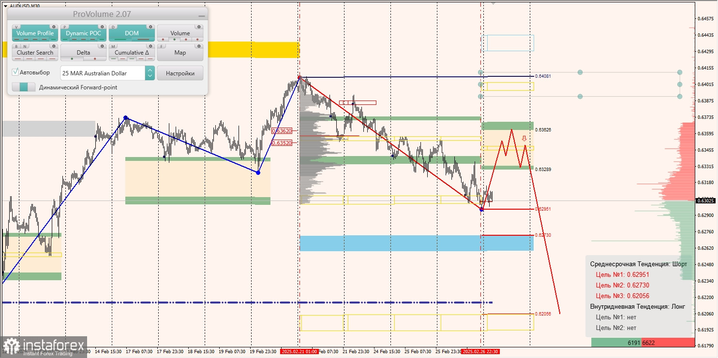Open Map gear settings
Image resolution: width=718 pixels, height=358 pixels.
coord(199,46)
